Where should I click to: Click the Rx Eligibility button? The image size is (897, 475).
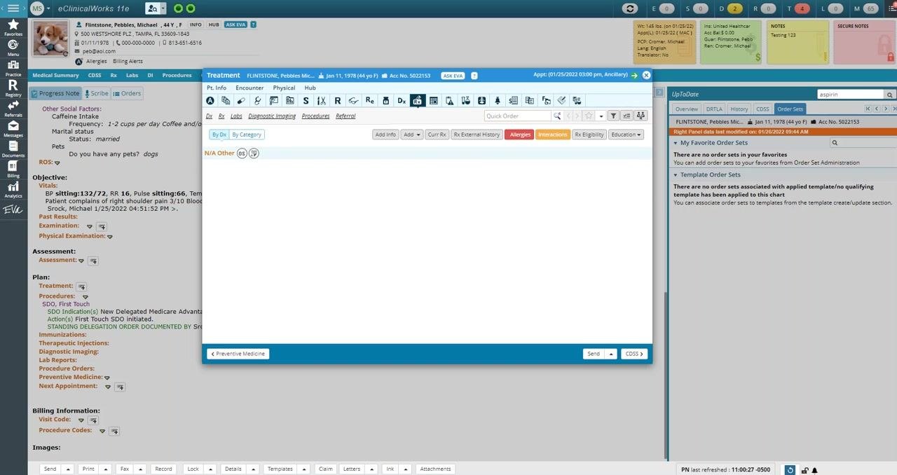(x=589, y=135)
